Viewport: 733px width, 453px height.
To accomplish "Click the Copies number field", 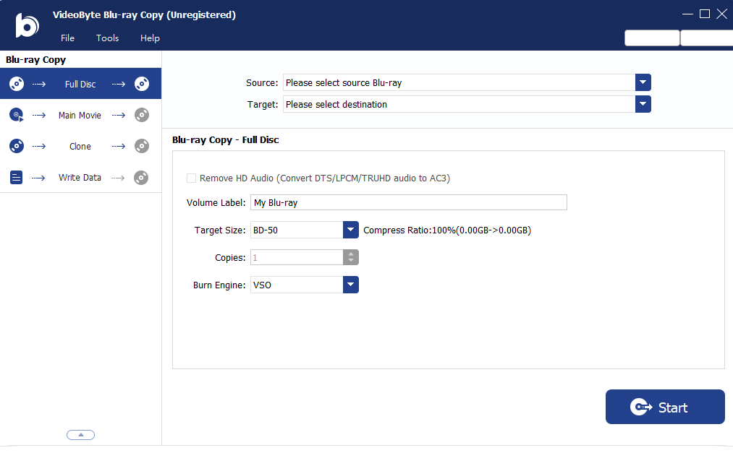I will pos(297,257).
